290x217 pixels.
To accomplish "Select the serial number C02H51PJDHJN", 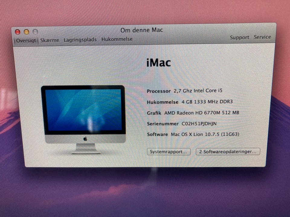I will coord(199,124).
